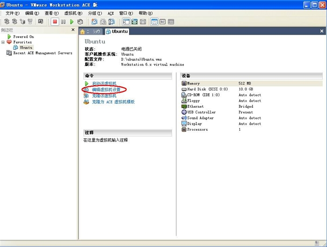This screenshot has height=247, width=327.
Task: Open the 查看(V) menu
Action: [52, 14]
